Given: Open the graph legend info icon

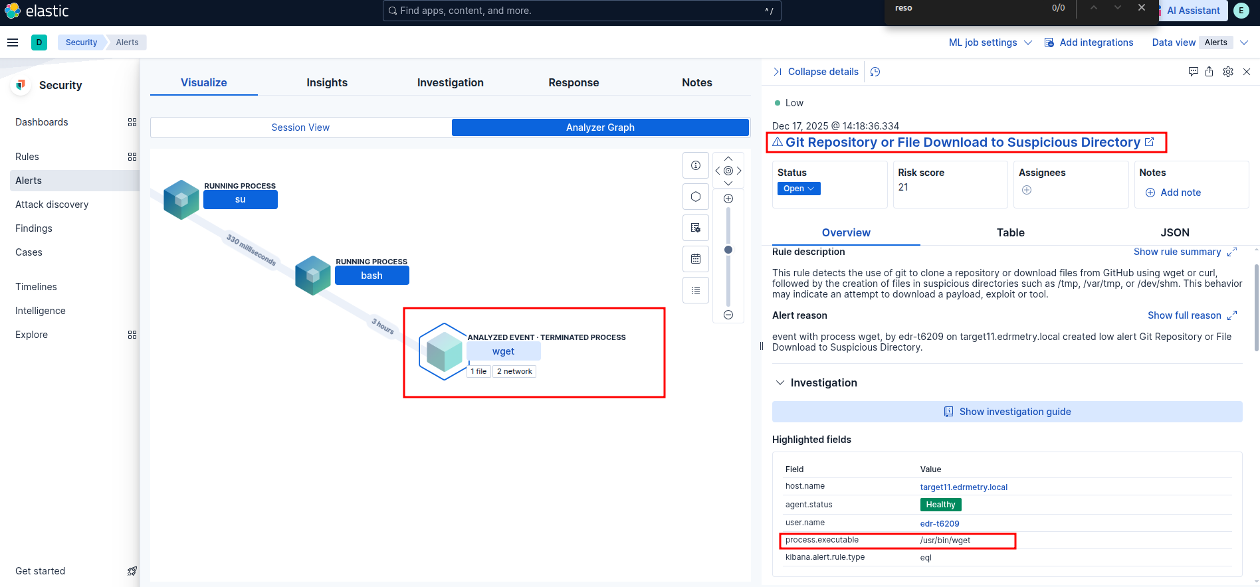Looking at the screenshot, I should (696, 165).
